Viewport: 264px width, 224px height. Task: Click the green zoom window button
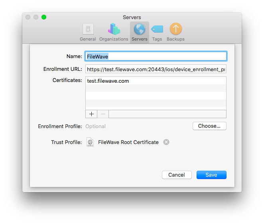(x=44, y=17)
